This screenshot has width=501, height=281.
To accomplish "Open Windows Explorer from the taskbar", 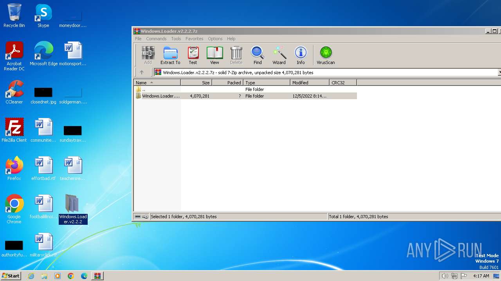I will pyautogui.click(x=44, y=276).
